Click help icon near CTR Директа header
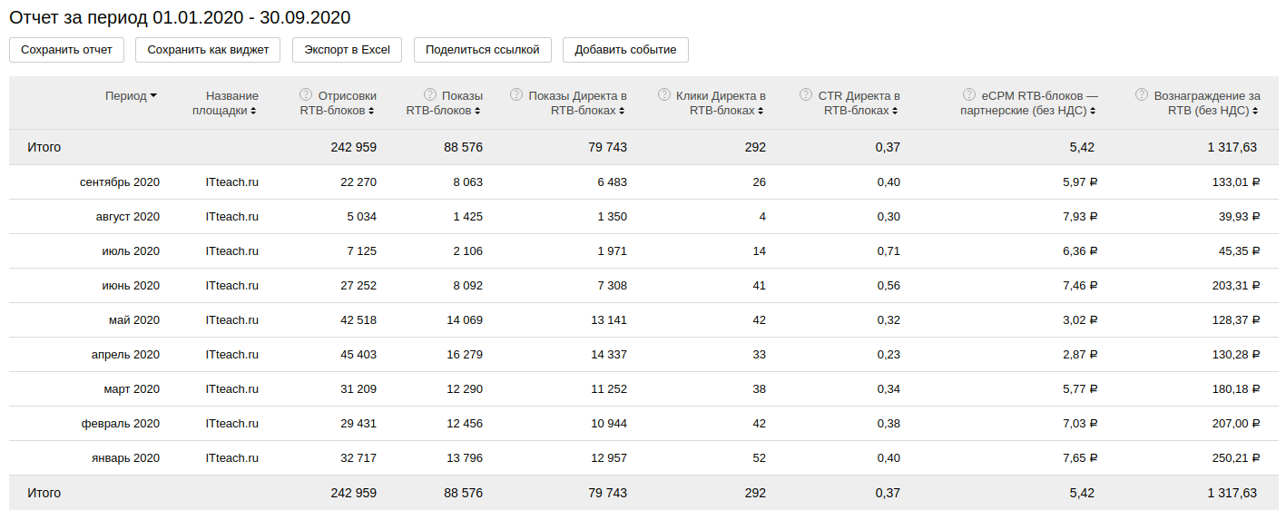Image resolution: width=1286 pixels, height=520 pixels. click(806, 94)
